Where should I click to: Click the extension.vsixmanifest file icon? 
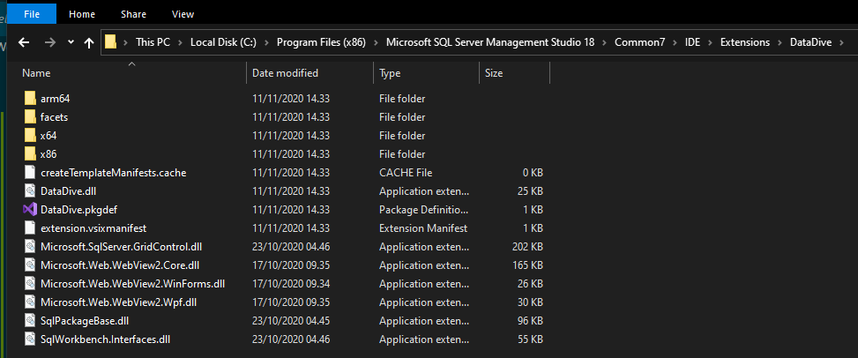pos(30,227)
